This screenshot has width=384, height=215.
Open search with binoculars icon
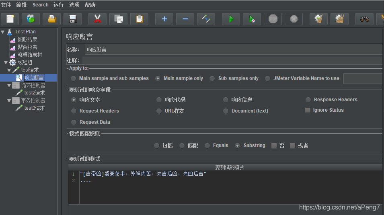click(x=364, y=19)
